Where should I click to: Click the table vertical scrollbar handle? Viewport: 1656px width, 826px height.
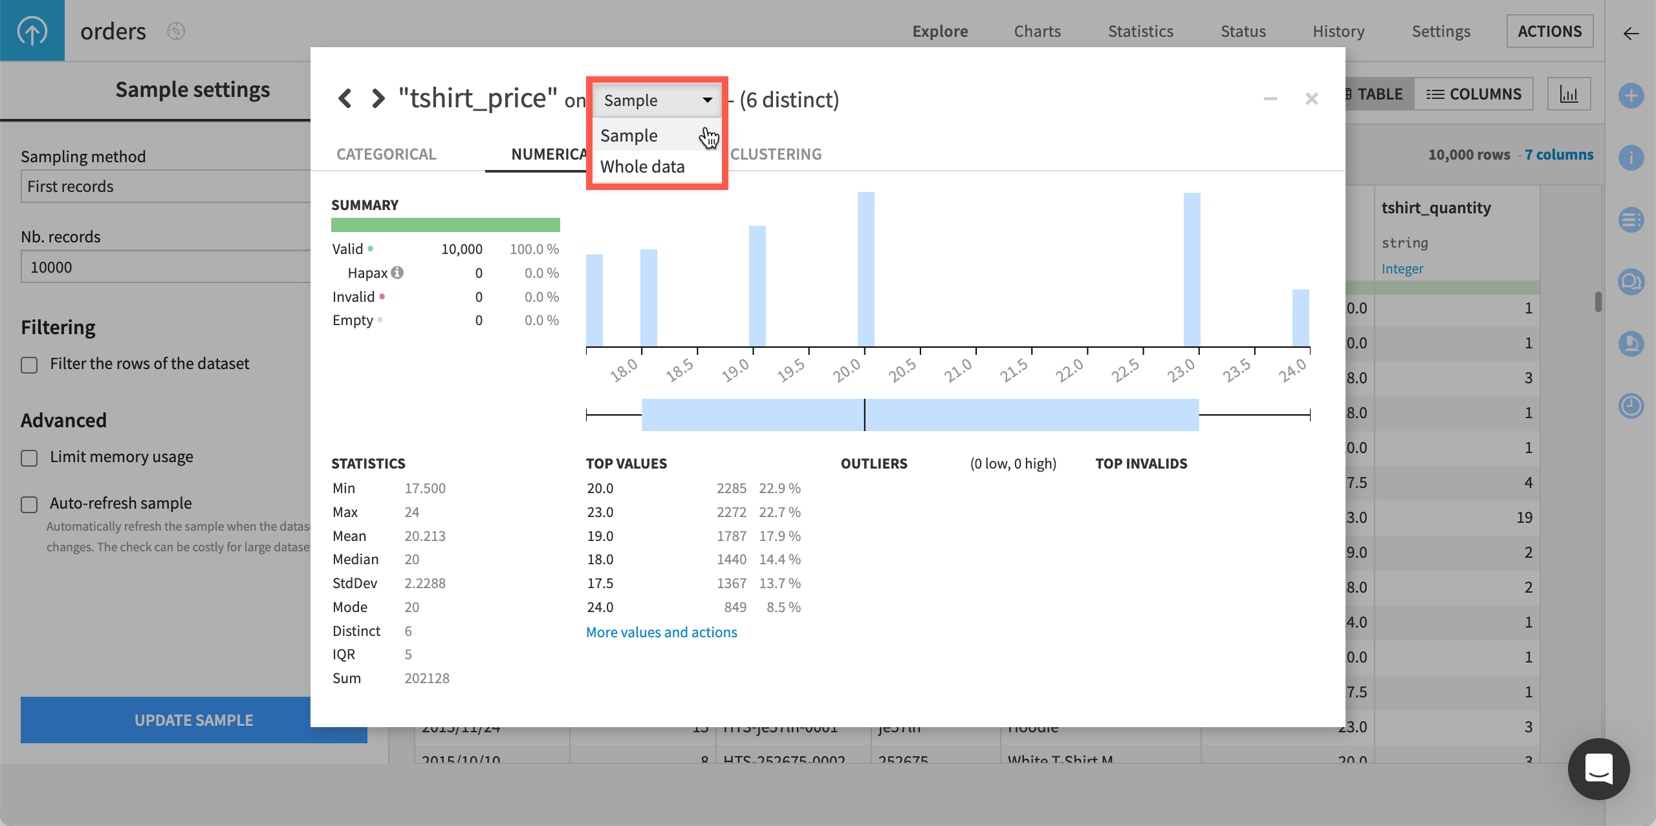click(x=1598, y=302)
